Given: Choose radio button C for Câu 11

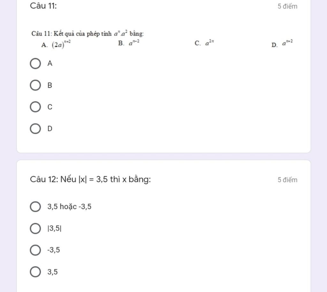Looking at the screenshot, I should pos(35,107).
